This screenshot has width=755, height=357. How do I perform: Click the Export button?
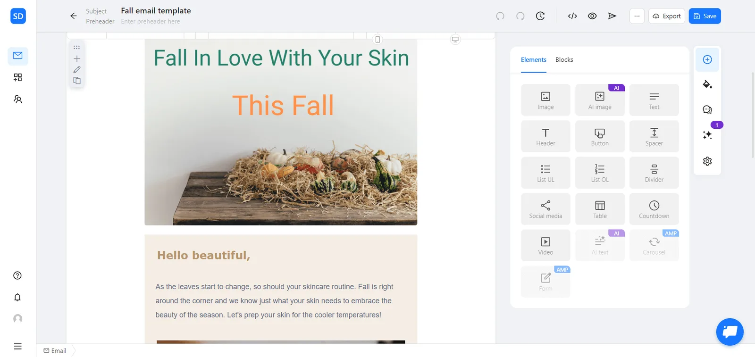[x=667, y=16]
